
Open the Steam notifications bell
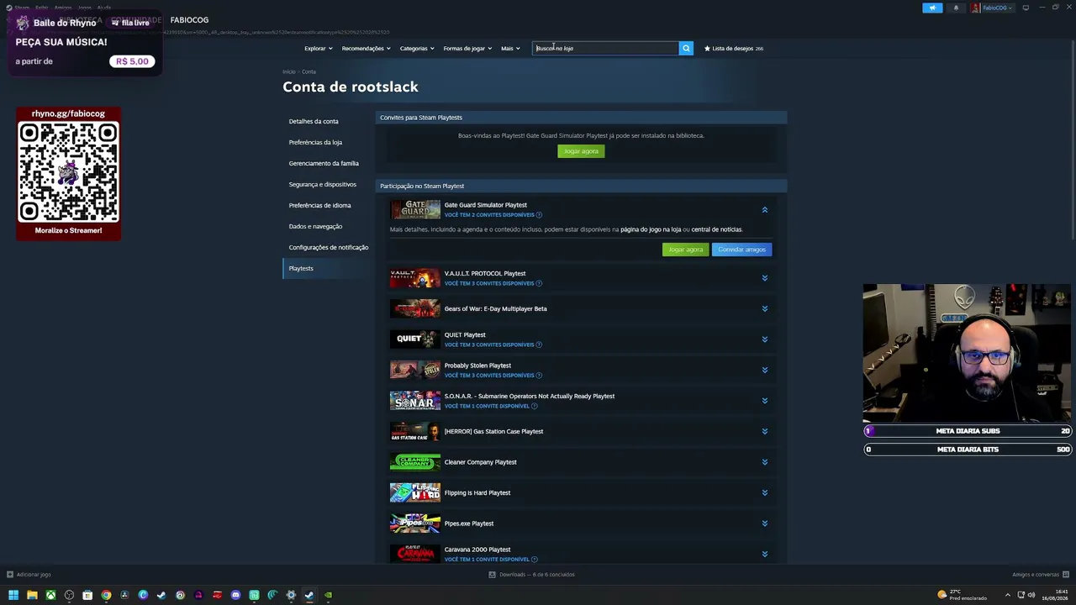(x=956, y=8)
